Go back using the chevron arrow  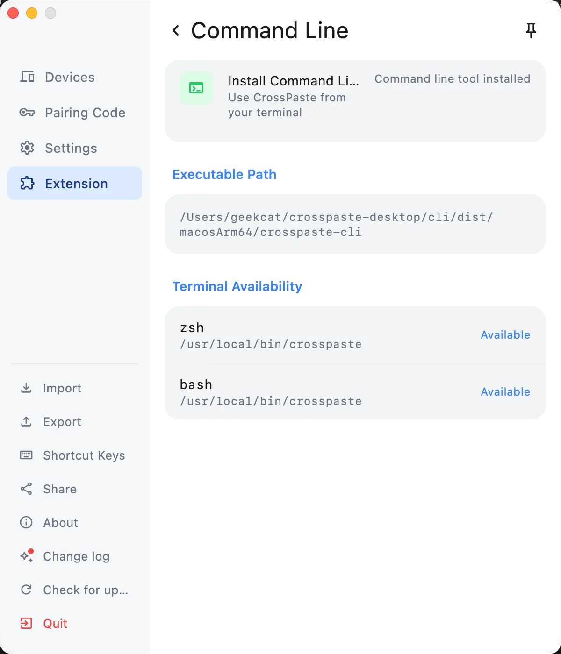click(176, 31)
